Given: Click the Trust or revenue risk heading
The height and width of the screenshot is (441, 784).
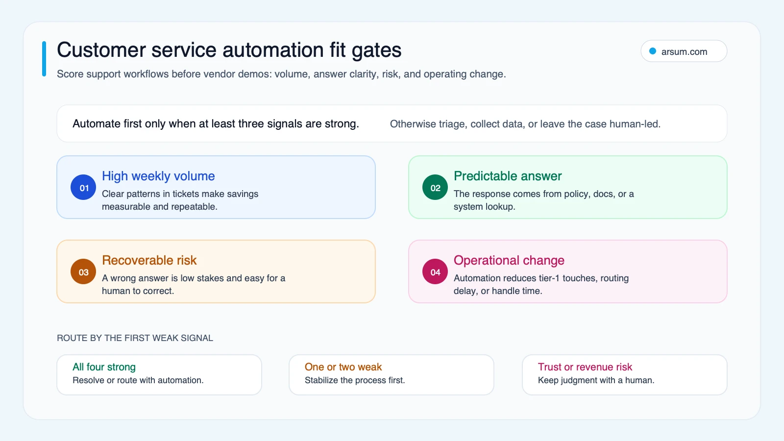Looking at the screenshot, I should 585,367.
